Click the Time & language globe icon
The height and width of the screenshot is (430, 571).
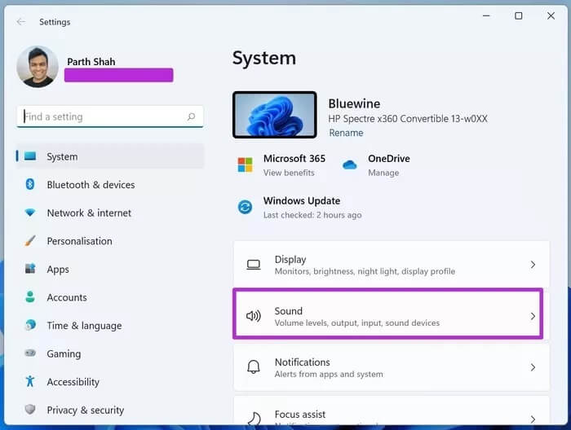point(30,325)
